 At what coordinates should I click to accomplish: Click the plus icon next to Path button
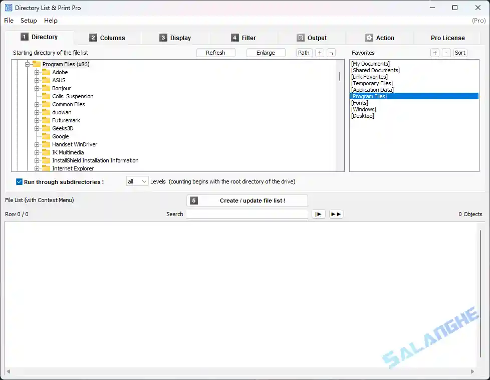(321, 52)
